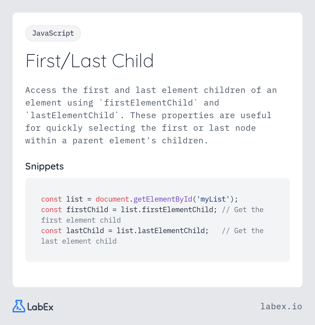This screenshot has width=315, height=325.
Task: Click the LabEx flask logo icon
Action: pyautogui.click(x=19, y=306)
